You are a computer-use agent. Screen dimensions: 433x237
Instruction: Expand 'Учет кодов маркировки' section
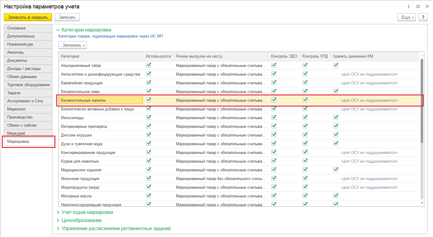[87, 212]
